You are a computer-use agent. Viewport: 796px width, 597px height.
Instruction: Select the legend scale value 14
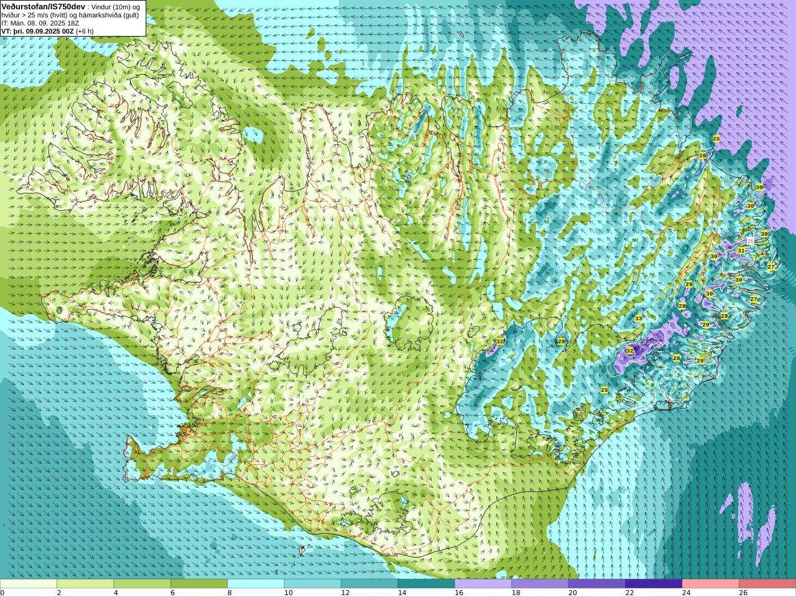[402, 593]
